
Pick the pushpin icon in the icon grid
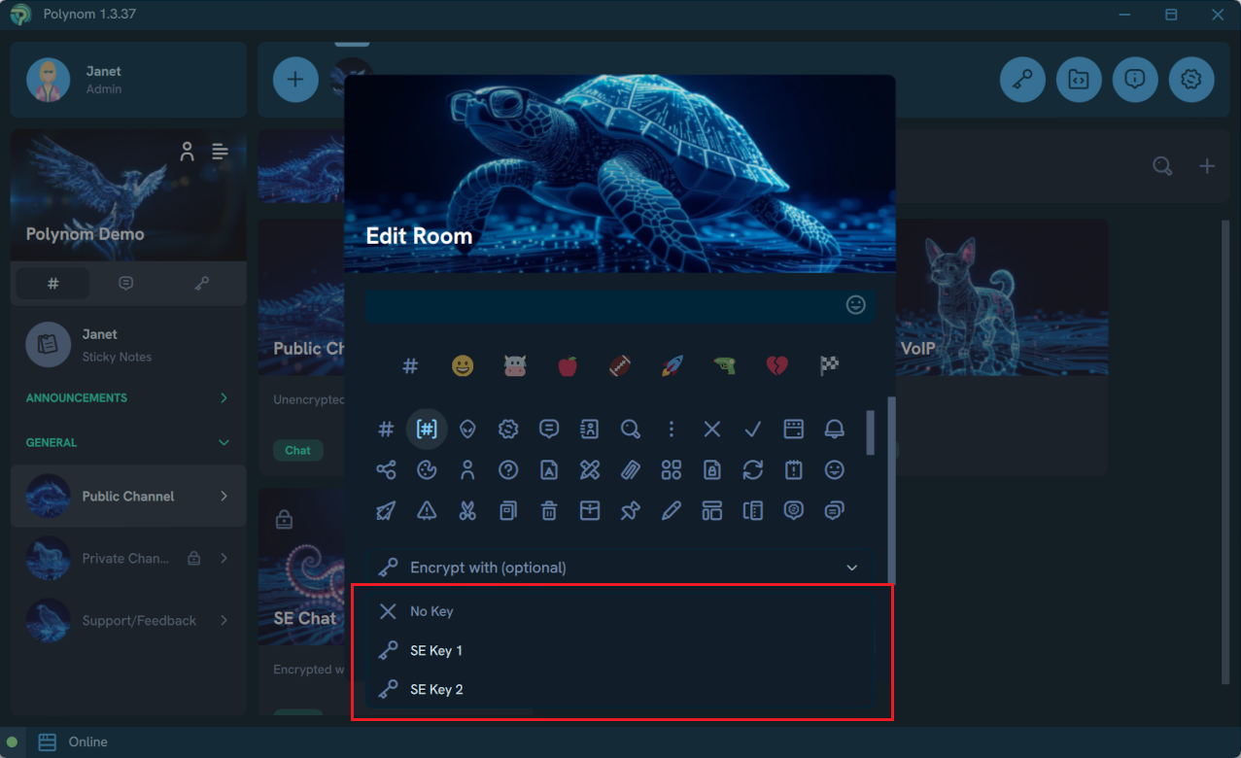click(x=631, y=510)
